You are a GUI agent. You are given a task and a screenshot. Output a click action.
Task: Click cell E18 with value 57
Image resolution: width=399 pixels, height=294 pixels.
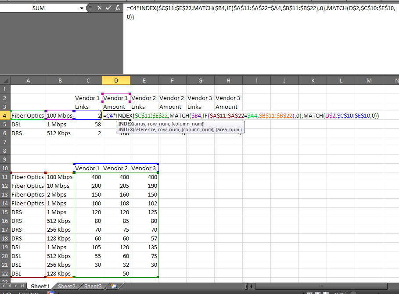point(144,239)
